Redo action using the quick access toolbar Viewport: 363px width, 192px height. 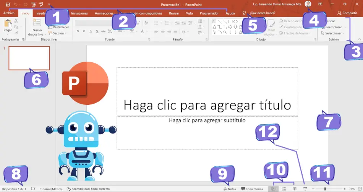point(26,5)
